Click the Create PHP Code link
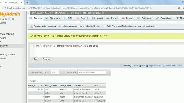Viewport: 184px width, 103px height. 173,66
